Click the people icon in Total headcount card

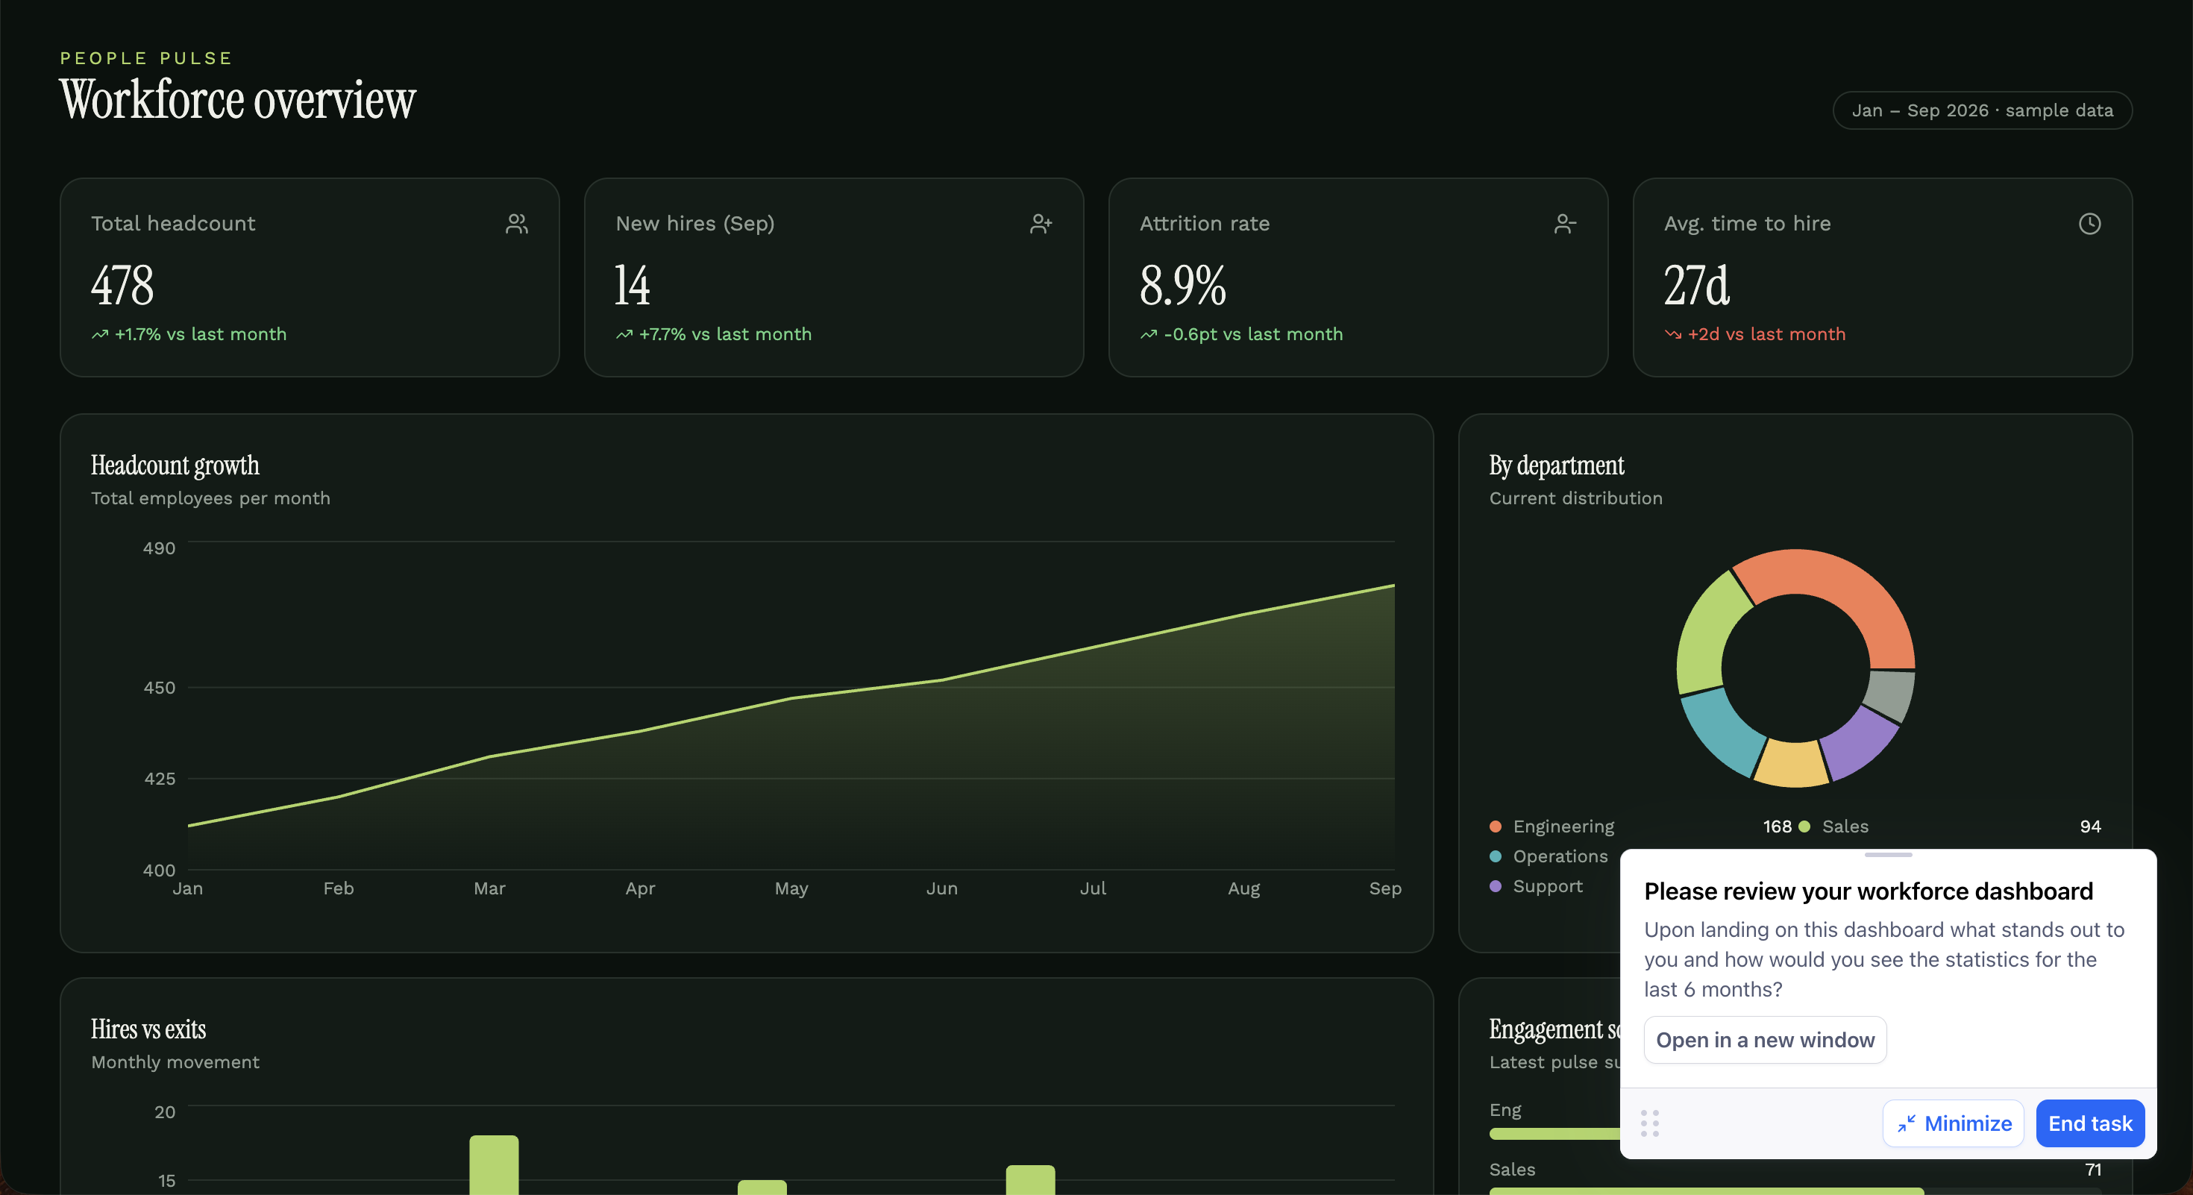(517, 224)
